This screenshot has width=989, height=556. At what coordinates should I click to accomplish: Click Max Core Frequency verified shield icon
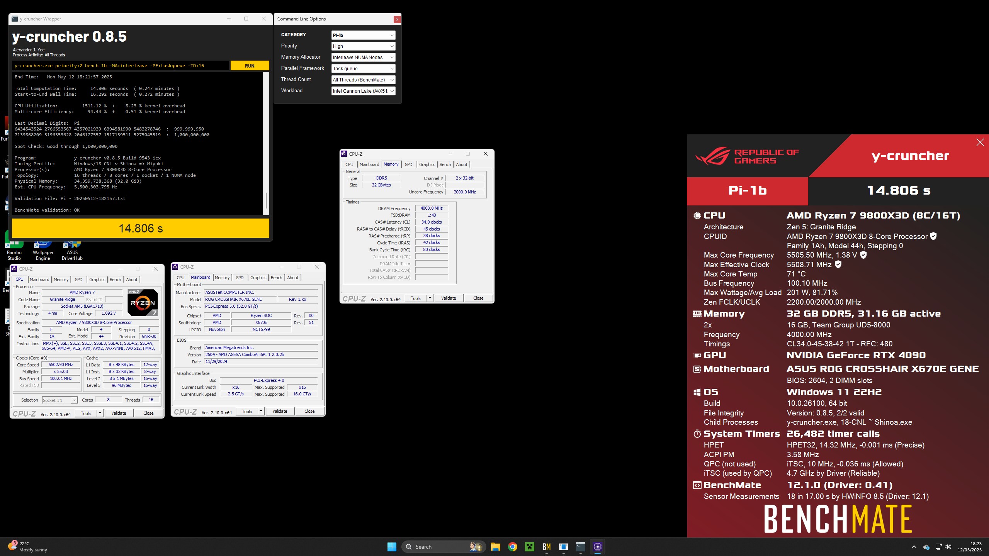point(863,255)
